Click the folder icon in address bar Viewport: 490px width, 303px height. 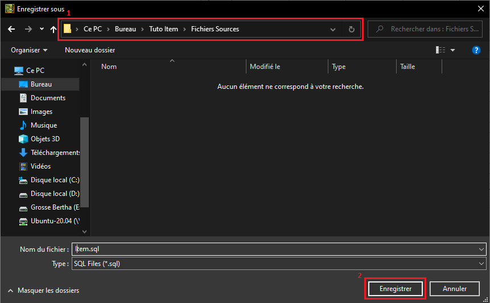coord(67,29)
